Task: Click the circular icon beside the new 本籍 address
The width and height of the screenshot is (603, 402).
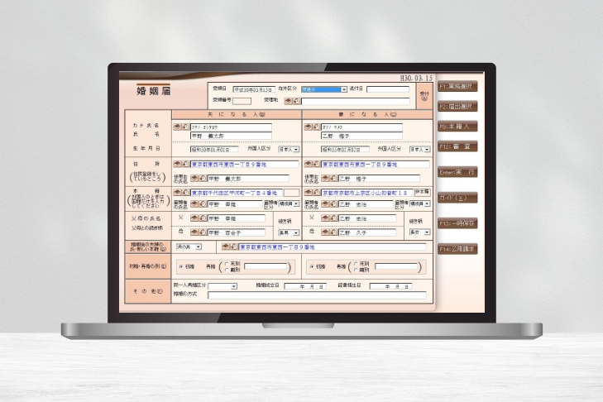Action: (234, 246)
